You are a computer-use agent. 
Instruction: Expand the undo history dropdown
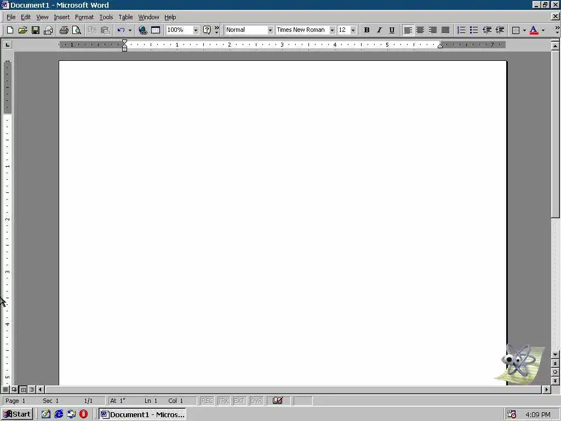(x=130, y=30)
